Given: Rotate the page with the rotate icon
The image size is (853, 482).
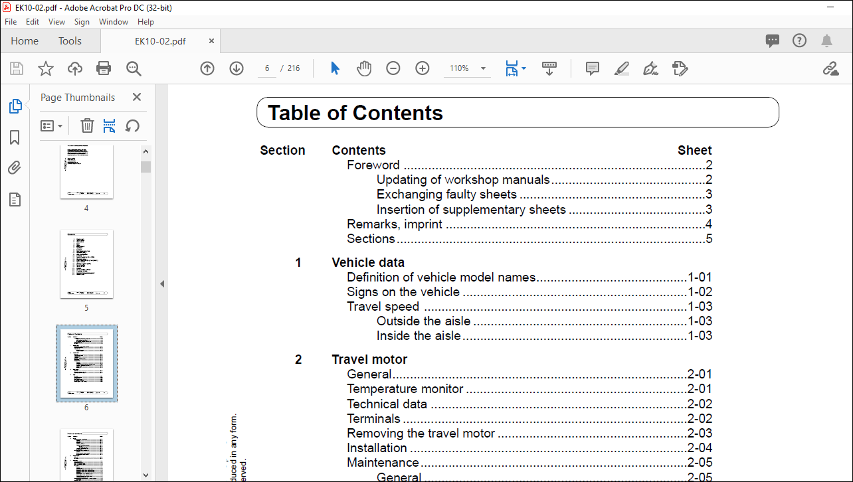Looking at the screenshot, I should click(133, 125).
